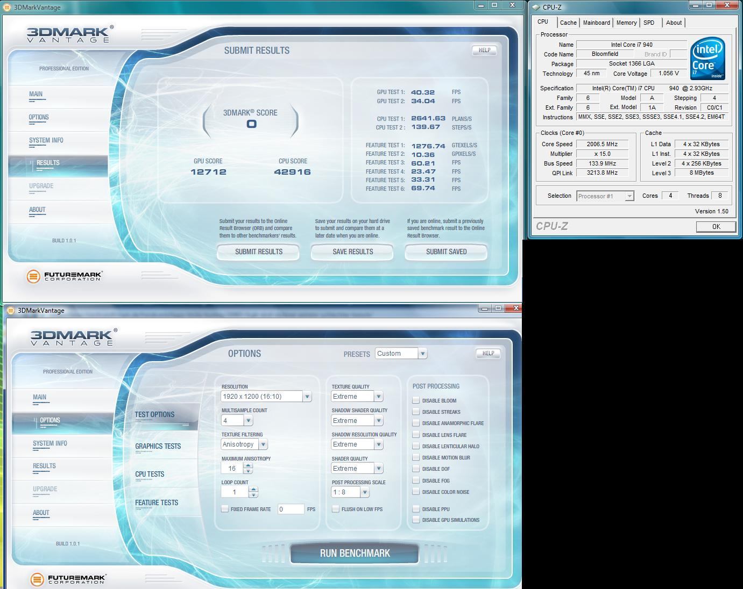Select CPU Tests section
This screenshot has height=589, width=743.
[150, 474]
